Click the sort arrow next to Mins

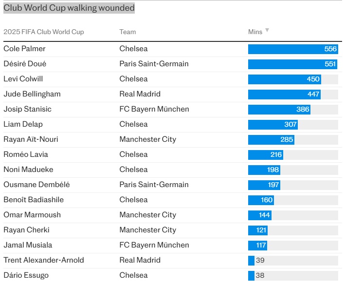pyautogui.click(x=267, y=31)
